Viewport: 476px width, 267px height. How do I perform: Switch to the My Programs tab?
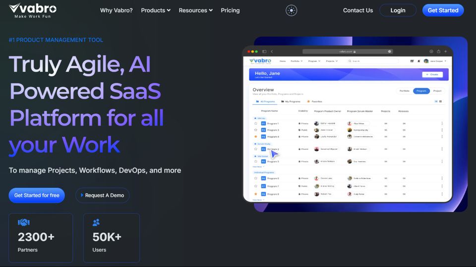point(291,101)
